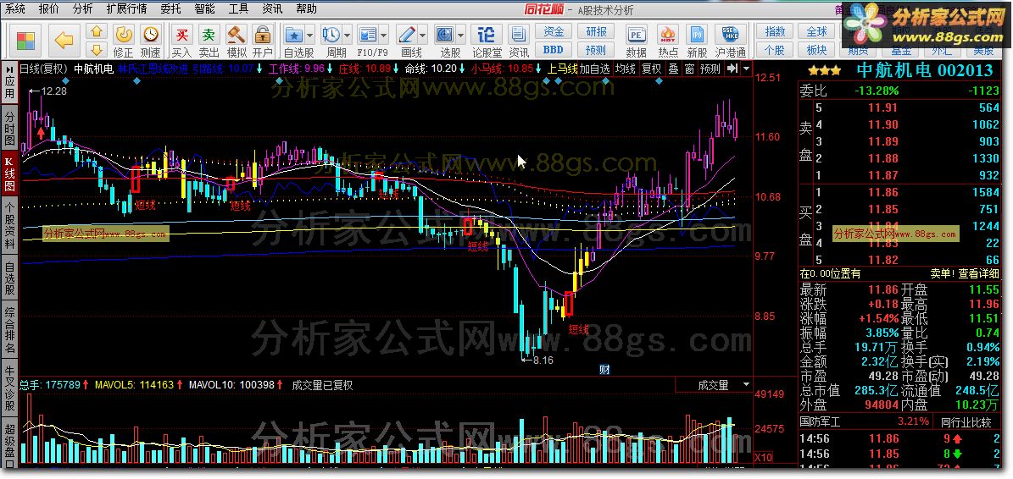The image size is (1013, 479).
Task: Open the 分析 menu
Action: (82, 9)
